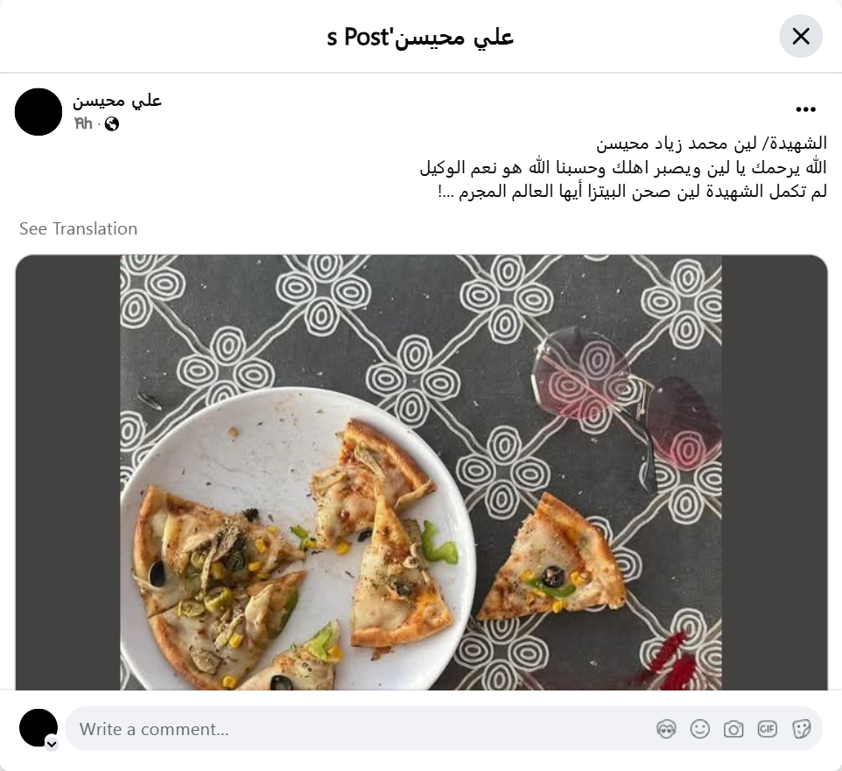Expand commenter identity dropdown on avatar
This screenshot has height=771, width=842.
tap(52, 744)
